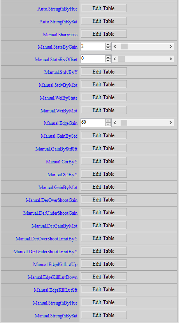This screenshot has width=179, height=324.
Task: Click left arrow of Manual.StateByOffset slider
Action: (115, 59)
